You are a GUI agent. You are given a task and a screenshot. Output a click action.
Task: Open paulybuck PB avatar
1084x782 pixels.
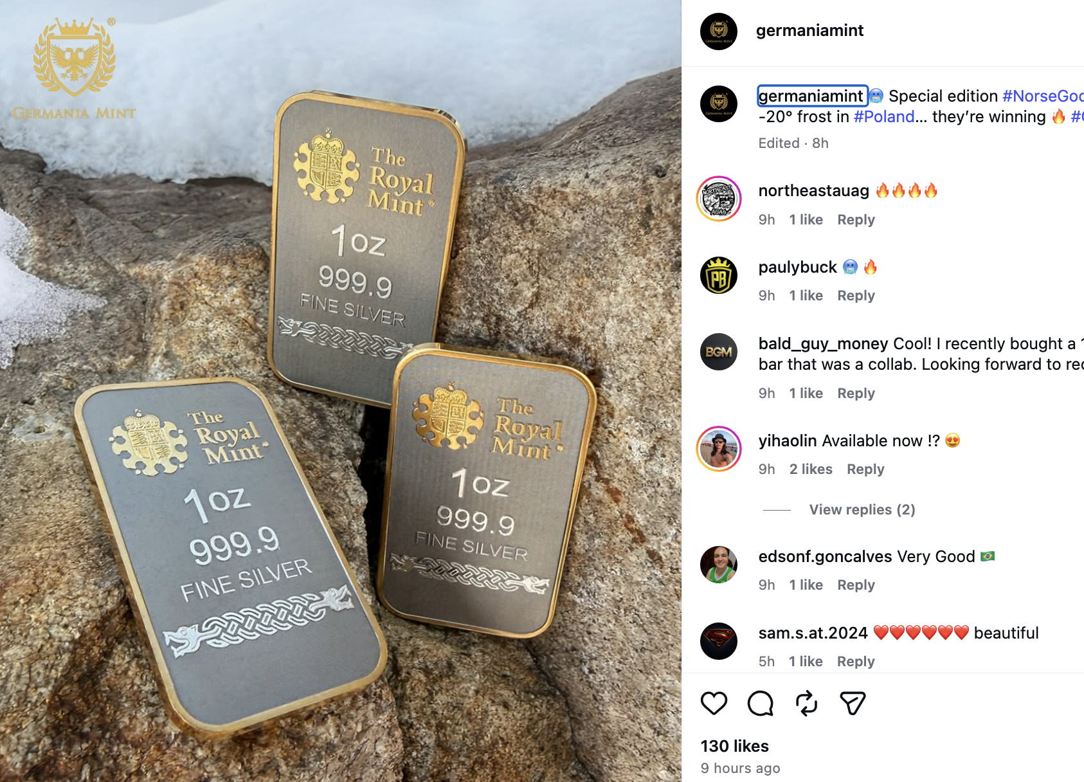[719, 275]
